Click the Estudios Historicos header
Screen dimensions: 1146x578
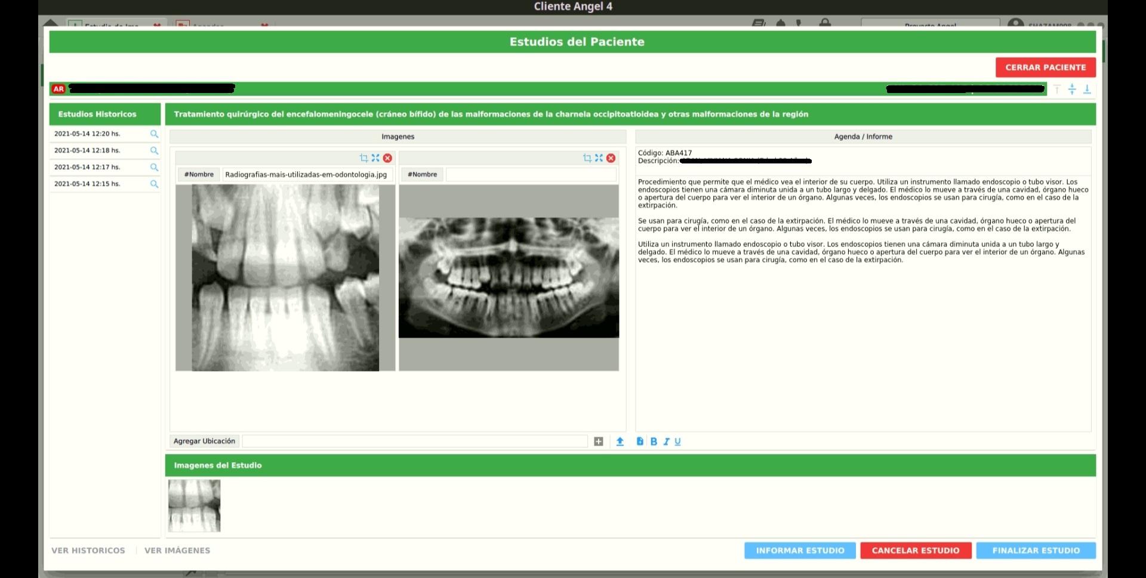click(105, 114)
